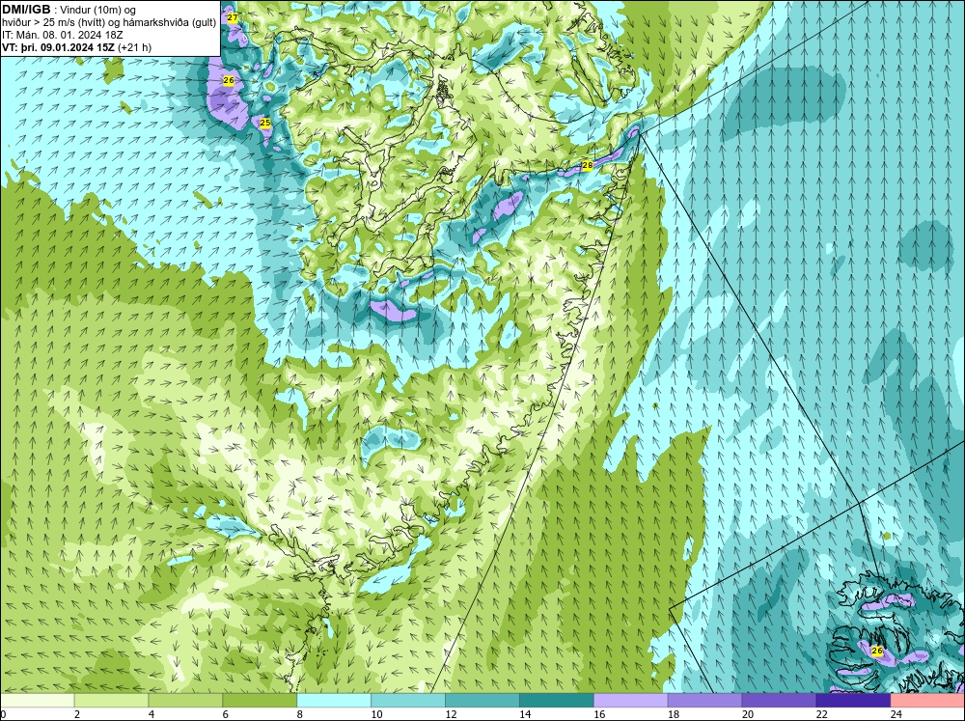The height and width of the screenshot is (721, 965).
Task: Select the line 'hviður > 25 m/s (hvítt) og hámarkshviða (gult)'
Action: coord(109,23)
